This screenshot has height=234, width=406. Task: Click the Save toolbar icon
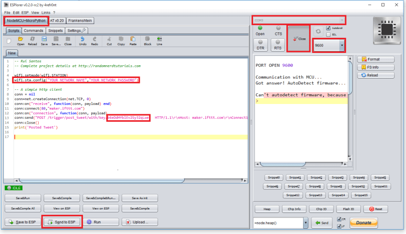pyautogui.click(x=44, y=41)
